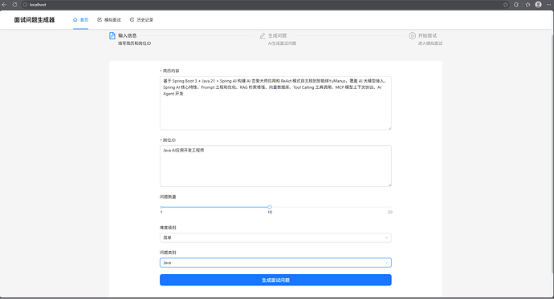Go back using the browser back arrow

click(x=5, y=5)
